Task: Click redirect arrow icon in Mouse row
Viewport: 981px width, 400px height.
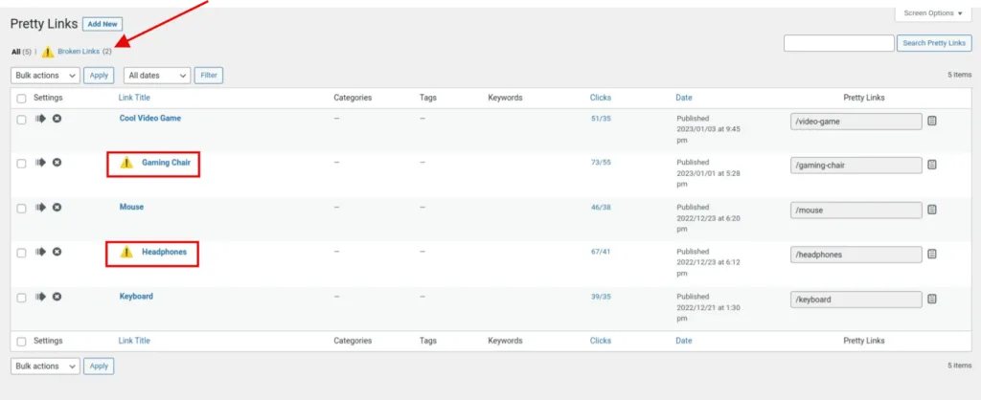Action: [x=40, y=207]
